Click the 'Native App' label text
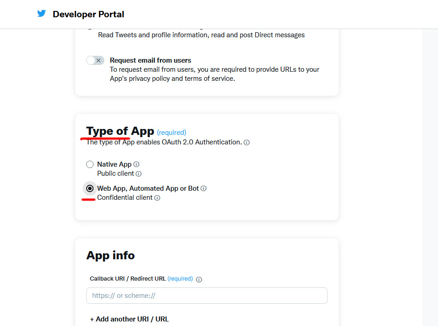 point(114,164)
